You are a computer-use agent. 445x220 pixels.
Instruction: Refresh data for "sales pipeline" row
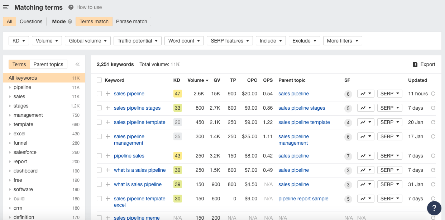pyautogui.click(x=433, y=94)
